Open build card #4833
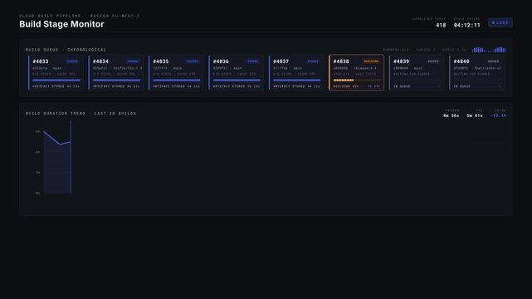The height and width of the screenshot is (299, 532). [x=56, y=72]
